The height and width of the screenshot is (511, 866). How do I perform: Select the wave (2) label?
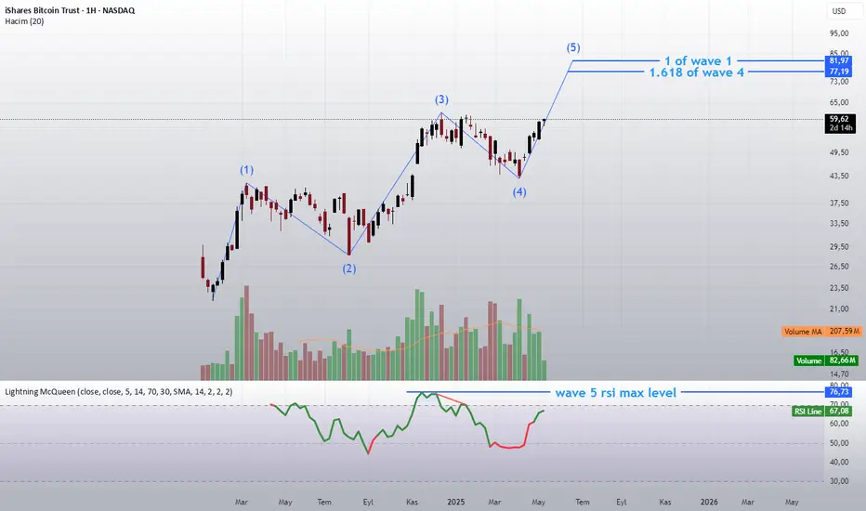click(x=349, y=269)
